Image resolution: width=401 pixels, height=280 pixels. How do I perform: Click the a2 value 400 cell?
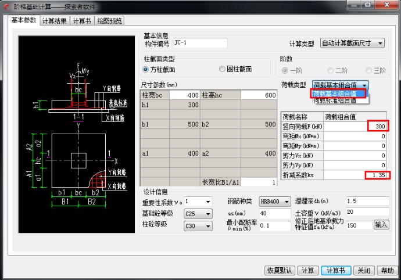(259, 153)
